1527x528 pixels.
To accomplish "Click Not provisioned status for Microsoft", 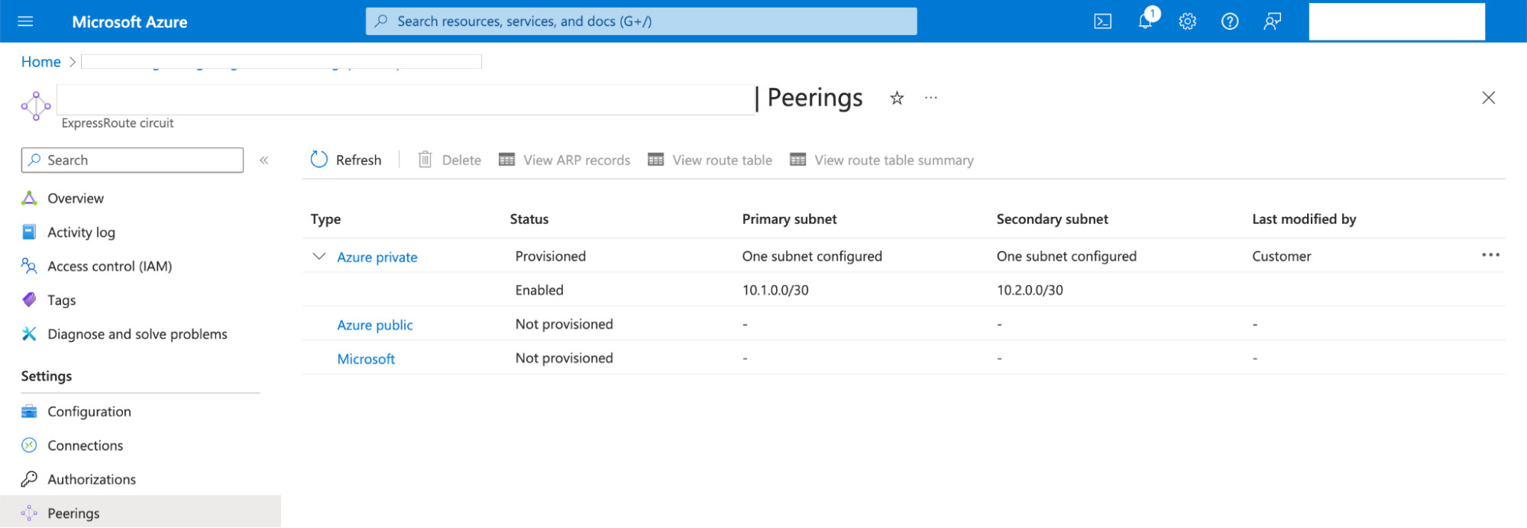I will pyautogui.click(x=565, y=358).
